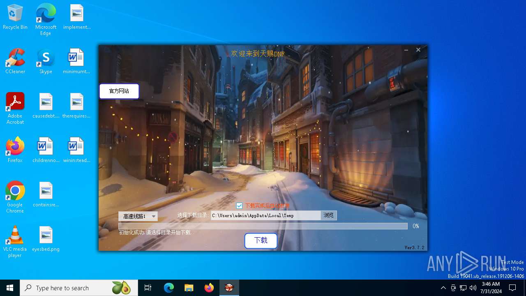526x296 pixels.
Task: Click the 官方网站 button
Action: pyautogui.click(x=119, y=91)
